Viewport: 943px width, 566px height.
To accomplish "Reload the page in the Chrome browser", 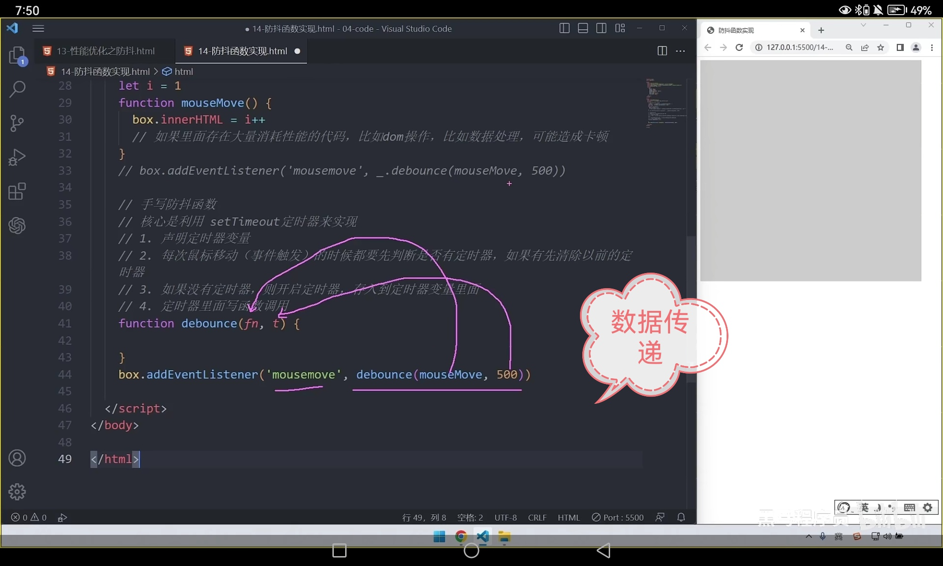I will click(x=739, y=47).
